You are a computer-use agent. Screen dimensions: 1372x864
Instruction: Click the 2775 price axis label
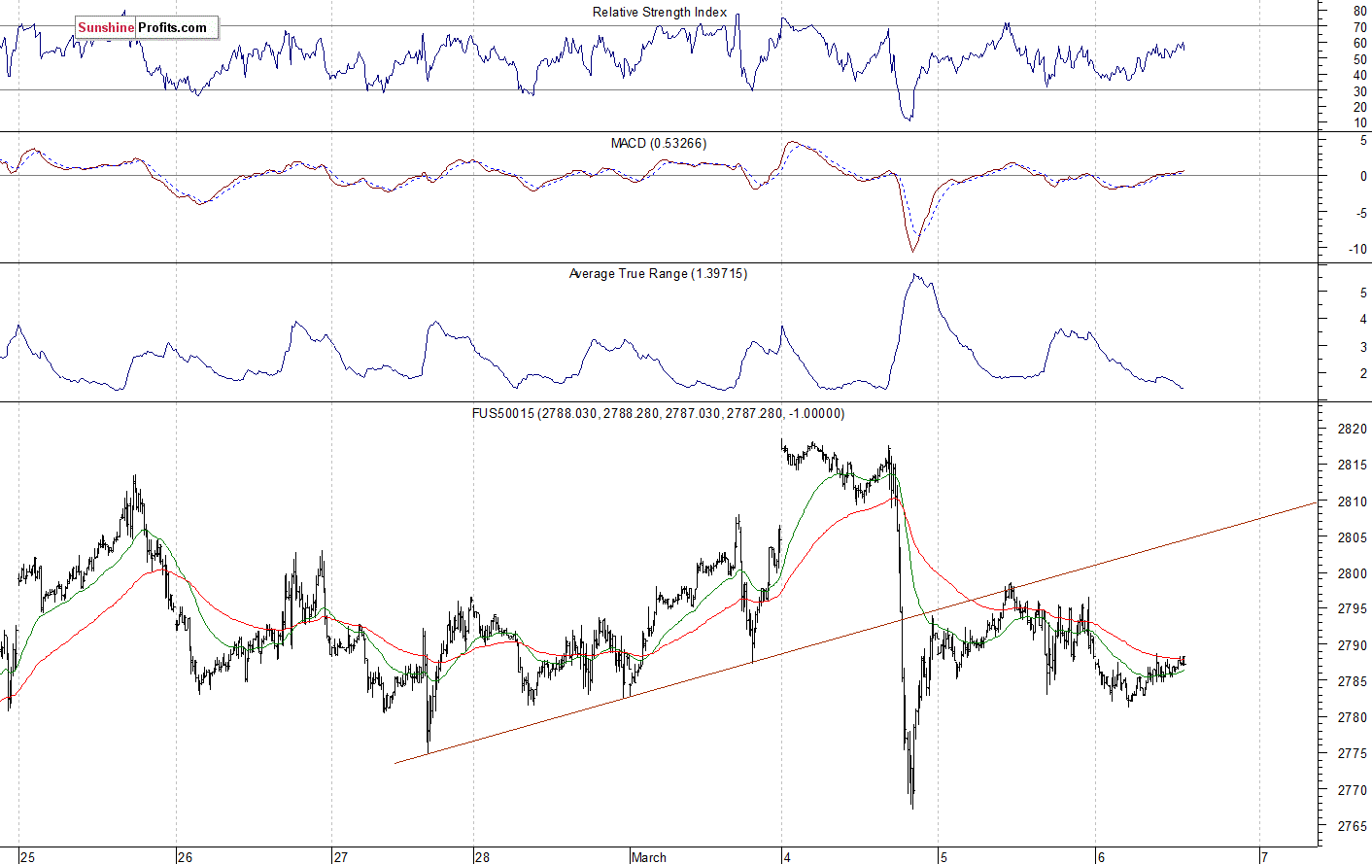(x=1353, y=754)
